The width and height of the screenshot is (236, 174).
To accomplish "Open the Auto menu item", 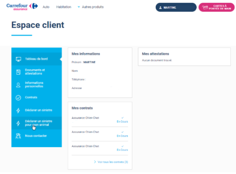I will point(46,7).
